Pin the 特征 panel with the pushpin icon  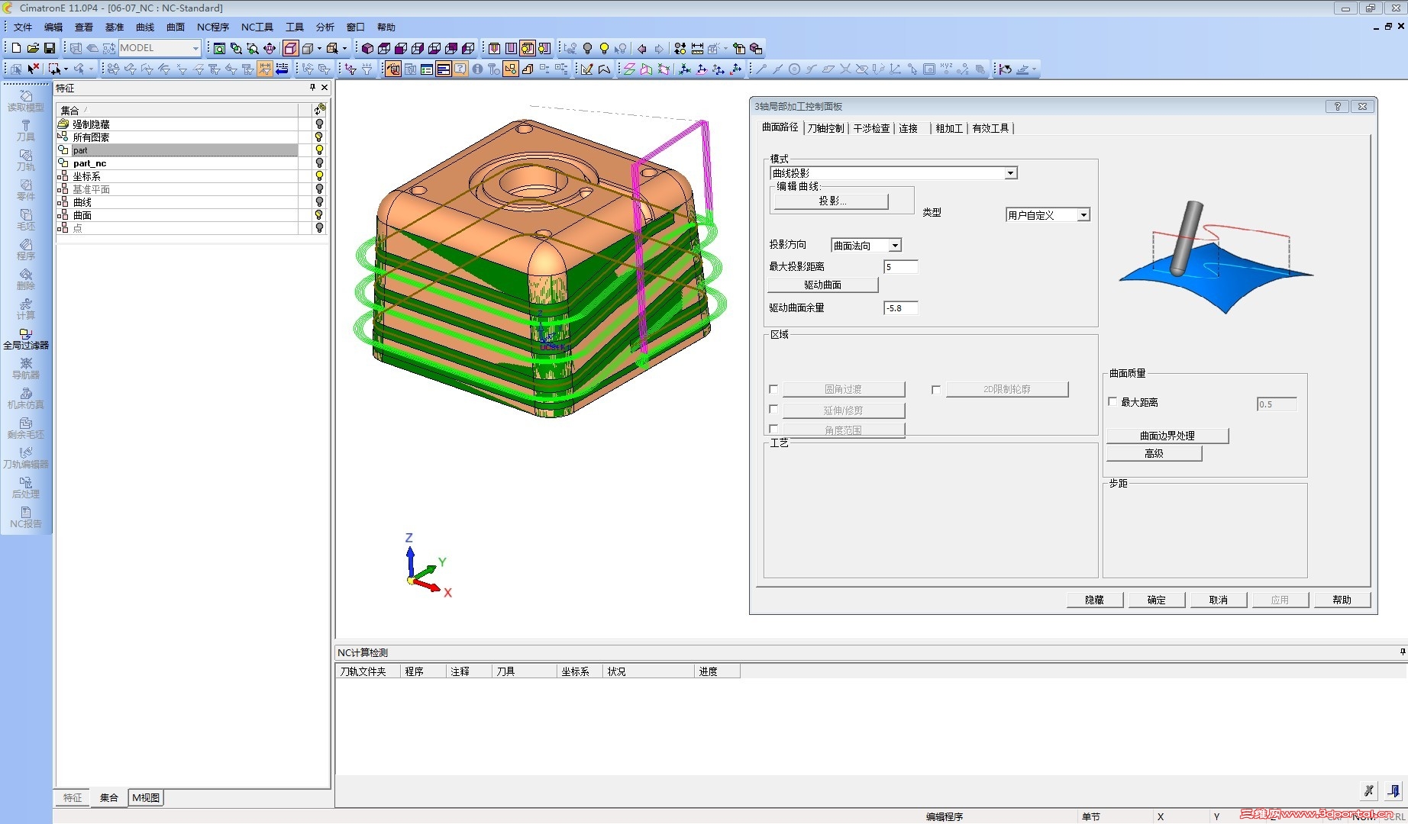pyautogui.click(x=312, y=88)
